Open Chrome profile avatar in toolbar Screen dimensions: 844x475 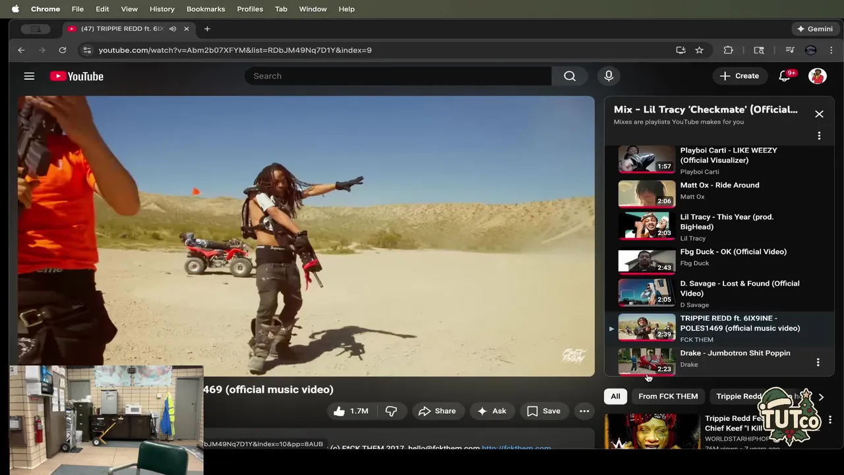(x=810, y=50)
